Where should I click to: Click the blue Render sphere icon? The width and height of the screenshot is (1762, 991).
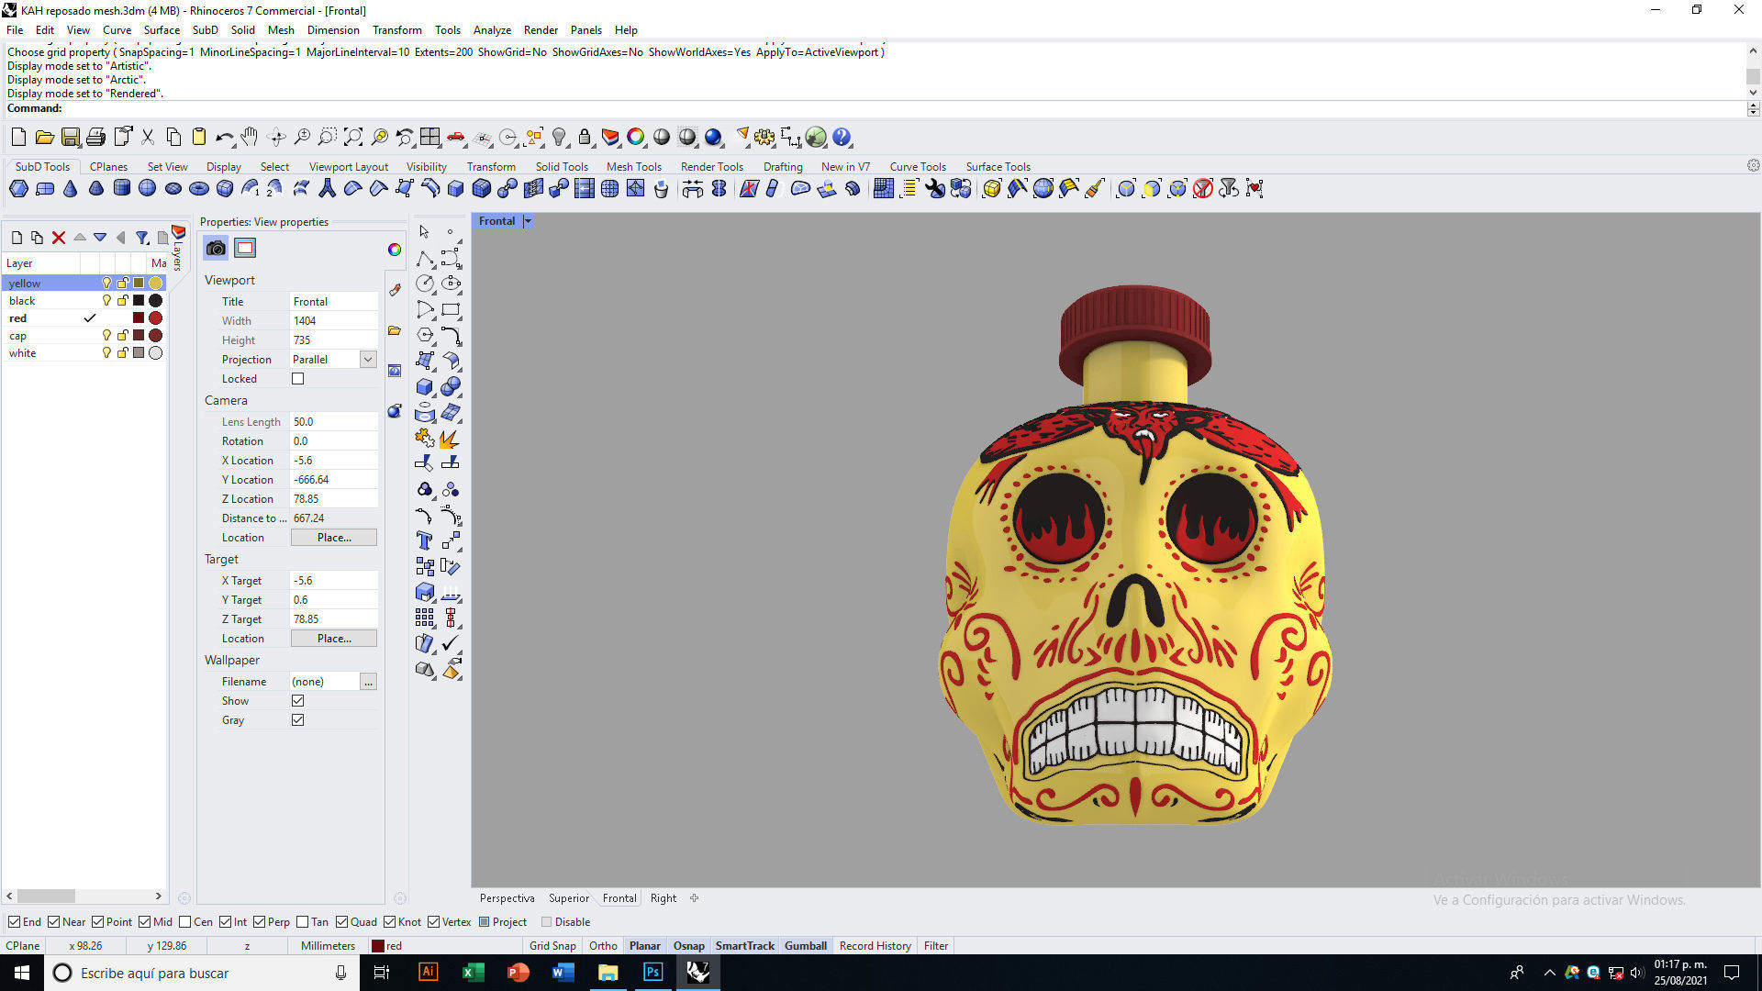[713, 138]
